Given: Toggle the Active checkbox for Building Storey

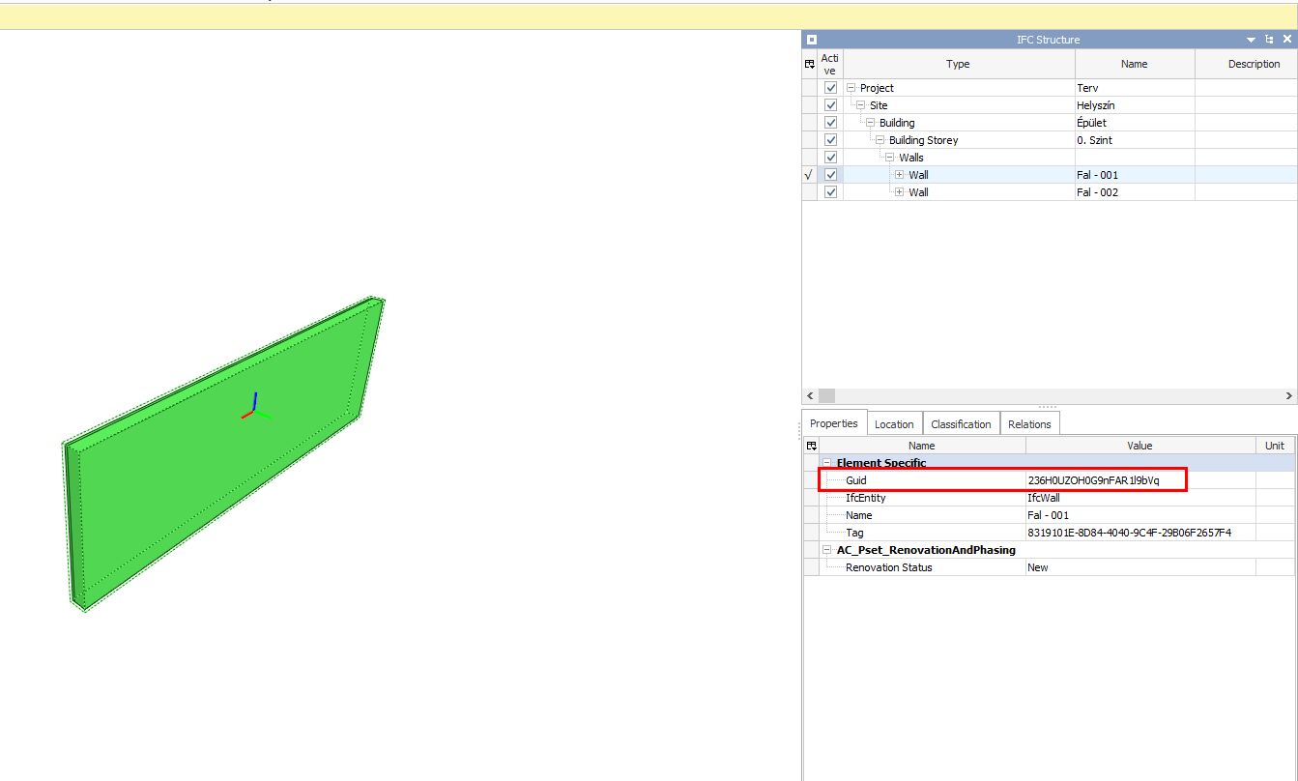Looking at the screenshot, I should click(830, 140).
